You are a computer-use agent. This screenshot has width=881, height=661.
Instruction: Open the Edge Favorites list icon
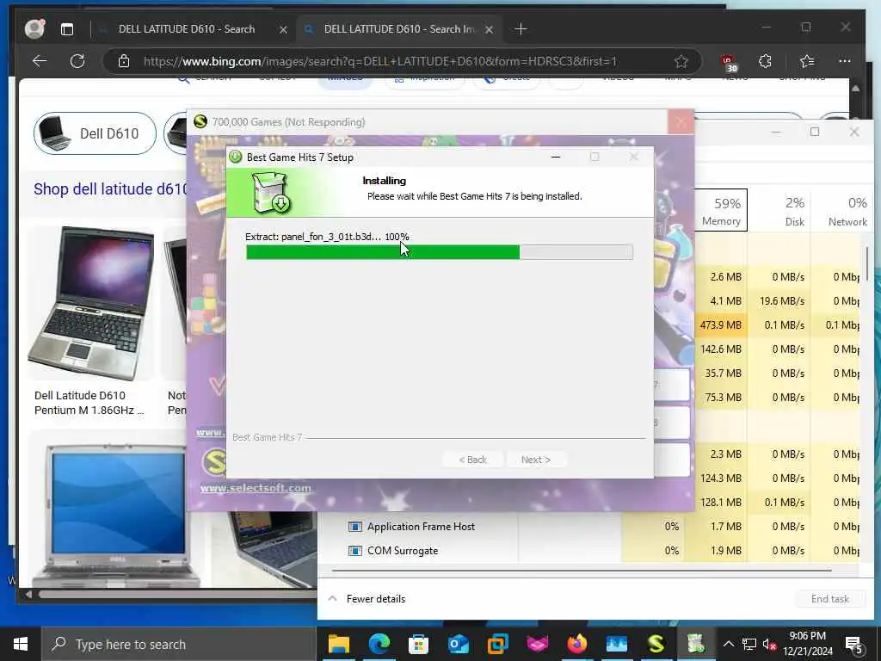807,61
